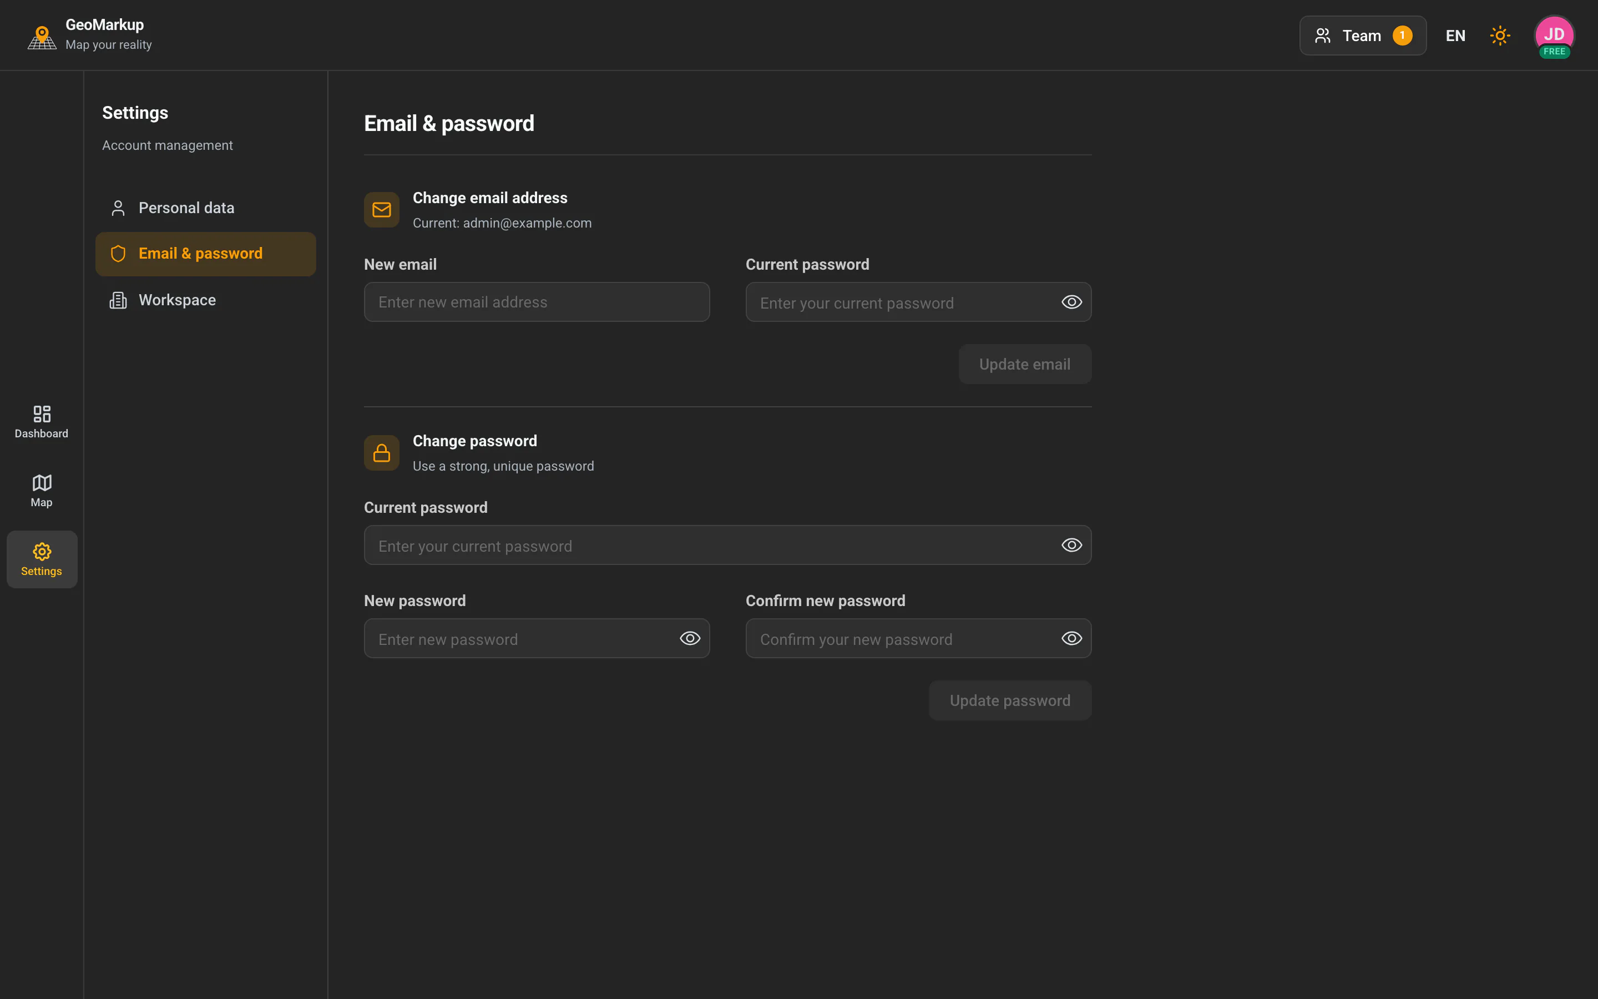Select the Email & password menu item
Viewport: 1598px width, 999px height.
point(205,254)
